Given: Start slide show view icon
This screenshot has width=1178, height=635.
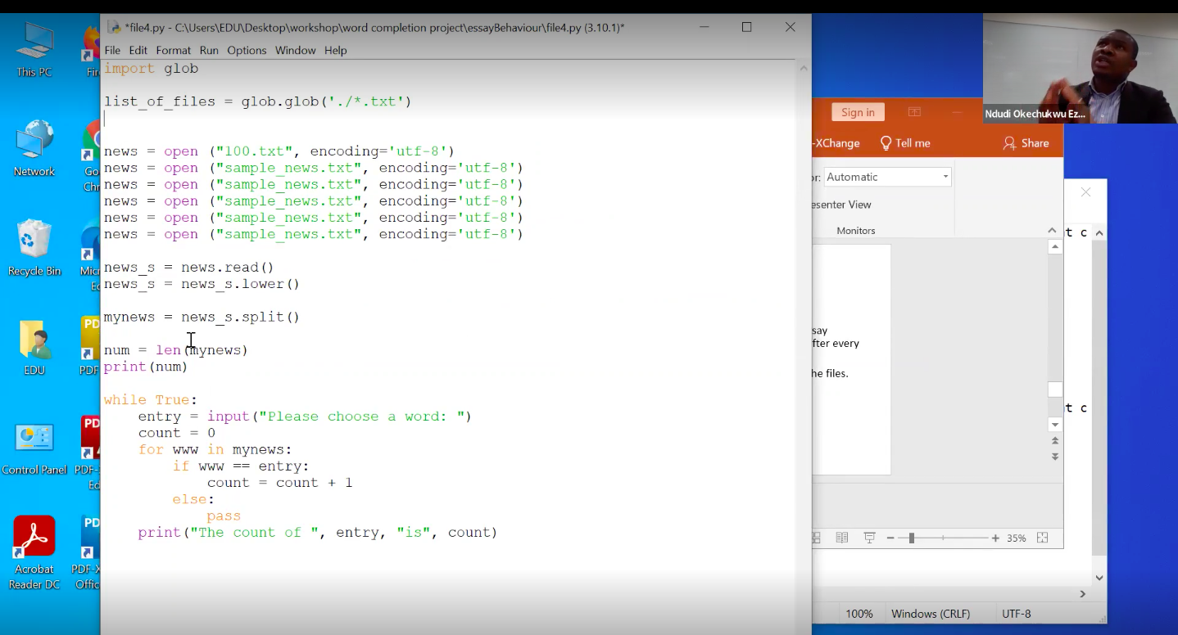Looking at the screenshot, I should coord(869,538).
